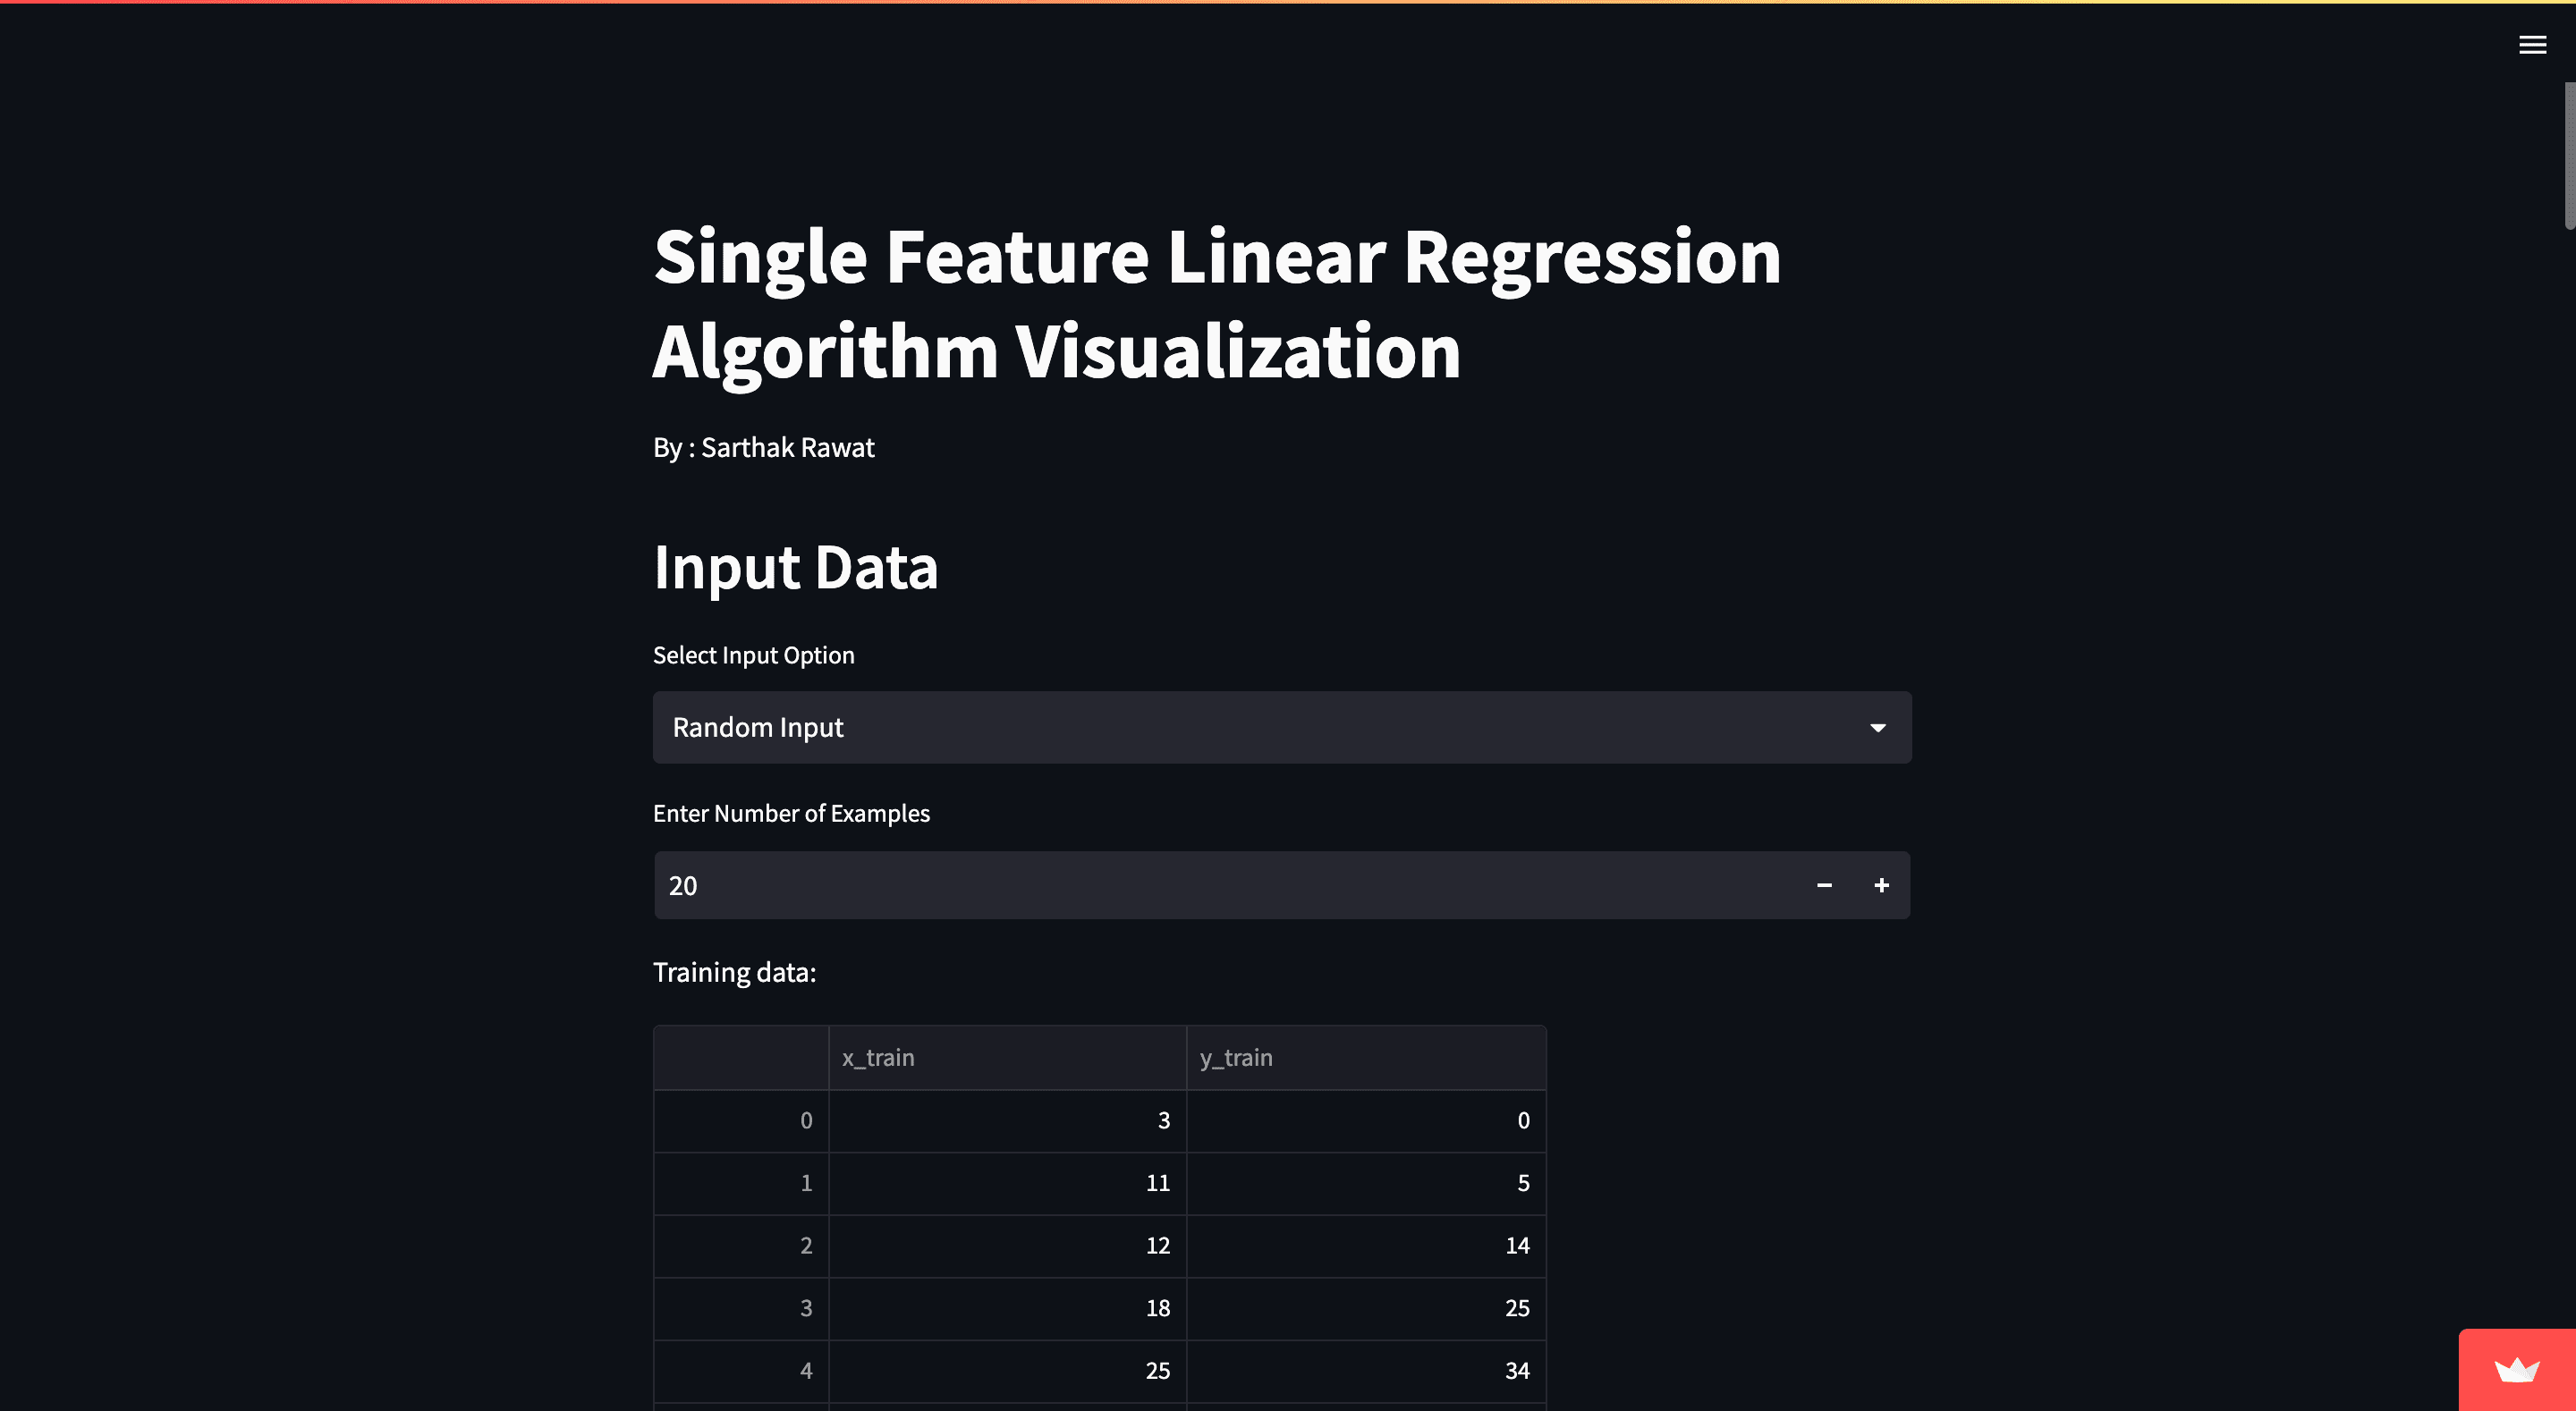Click the blank index column header cell
2576x1411 pixels.
point(741,1058)
